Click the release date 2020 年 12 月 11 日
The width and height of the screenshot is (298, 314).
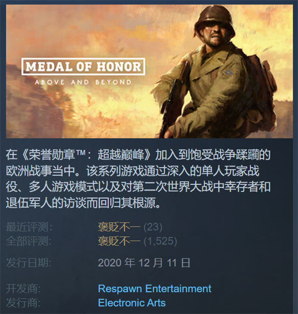[144, 263]
